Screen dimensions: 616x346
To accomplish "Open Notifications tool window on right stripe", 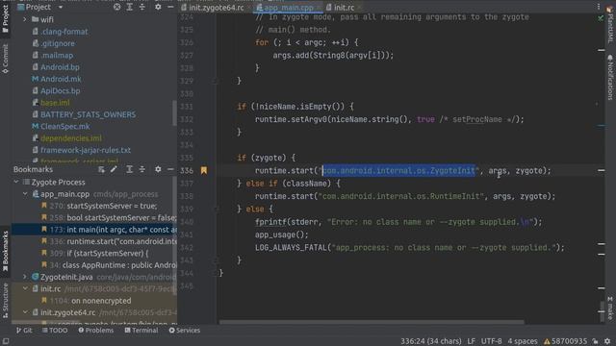I will pyautogui.click(x=609, y=77).
